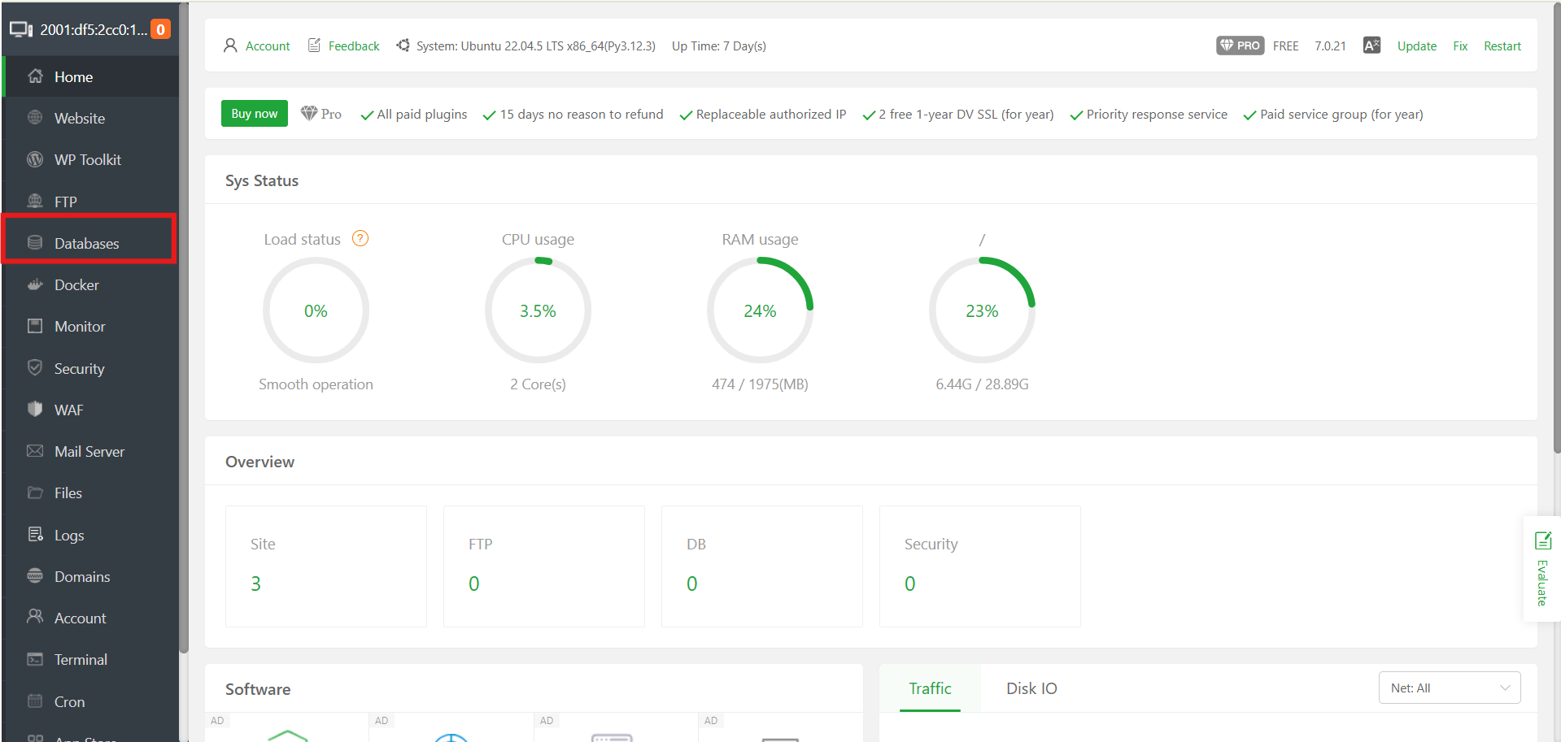
Task: Click the Buy now button
Action: (x=255, y=114)
